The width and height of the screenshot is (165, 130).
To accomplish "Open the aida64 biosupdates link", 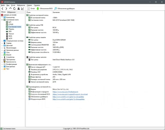I will 69,99.
